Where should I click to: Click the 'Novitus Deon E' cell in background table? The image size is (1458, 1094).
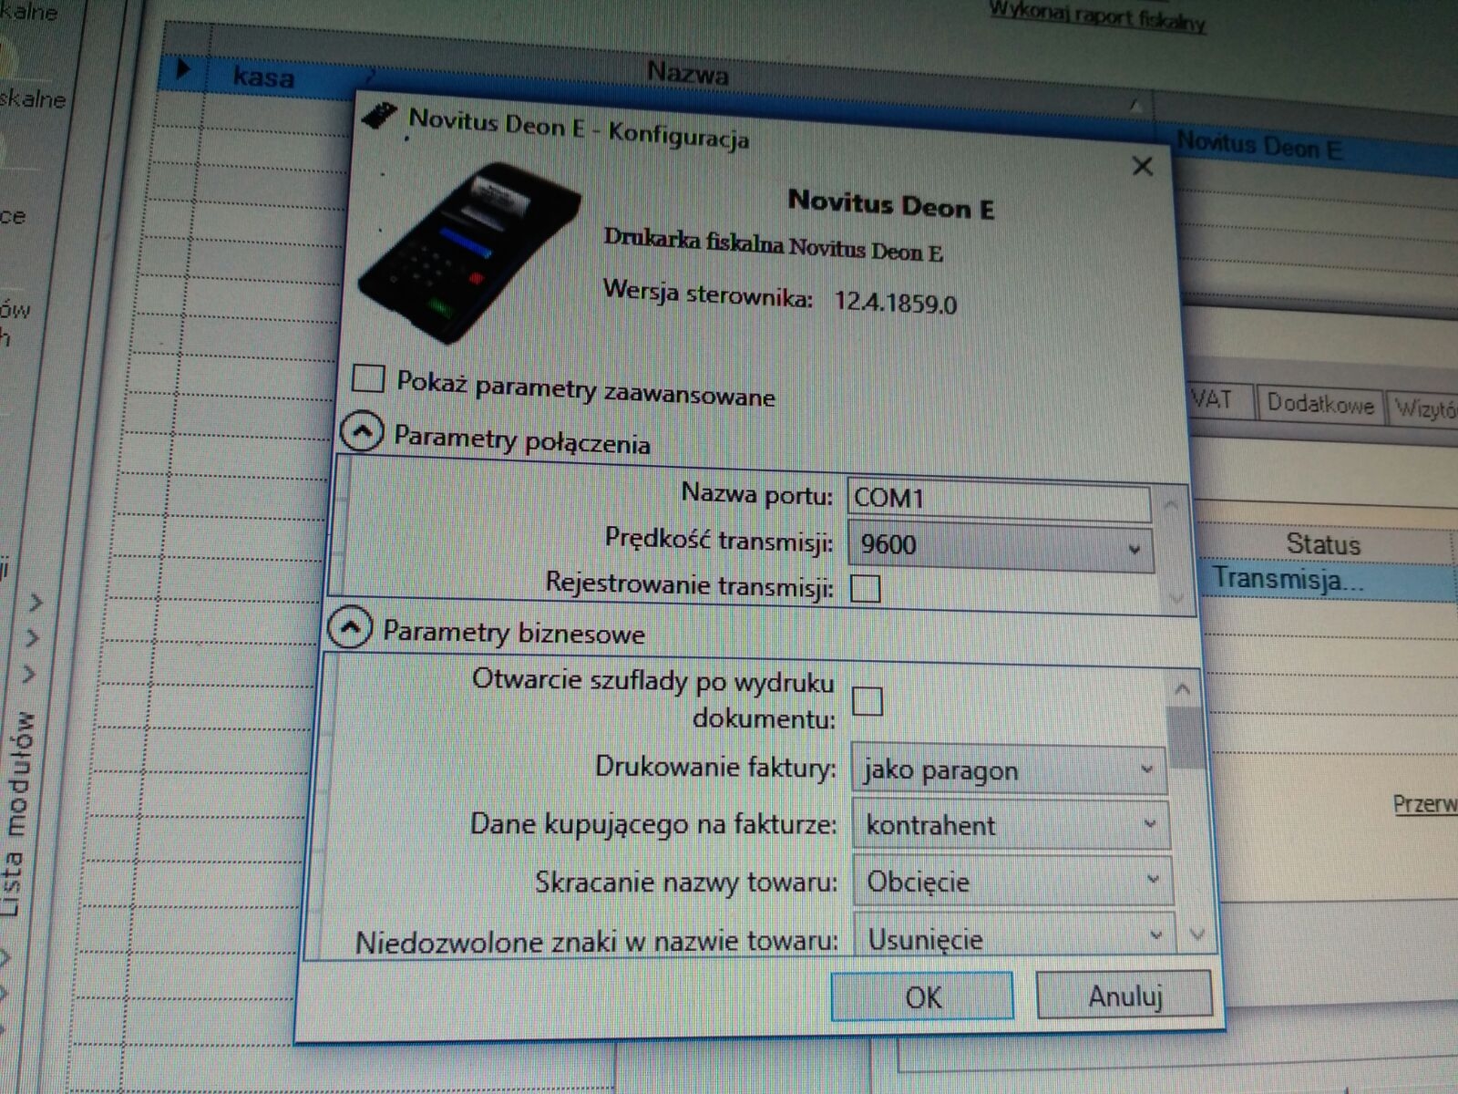click(1259, 146)
